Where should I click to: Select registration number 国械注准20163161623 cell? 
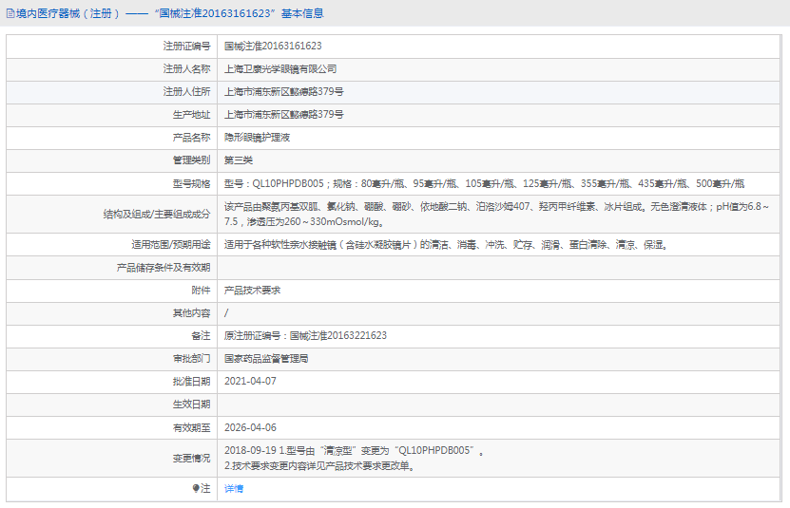click(x=273, y=46)
